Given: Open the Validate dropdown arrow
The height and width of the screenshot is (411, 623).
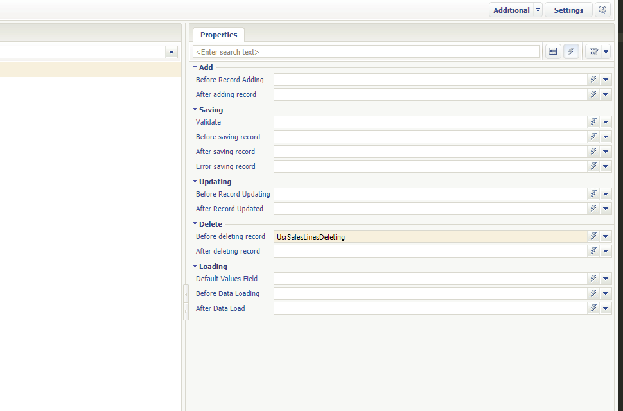Looking at the screenshot, I should 606,122.
